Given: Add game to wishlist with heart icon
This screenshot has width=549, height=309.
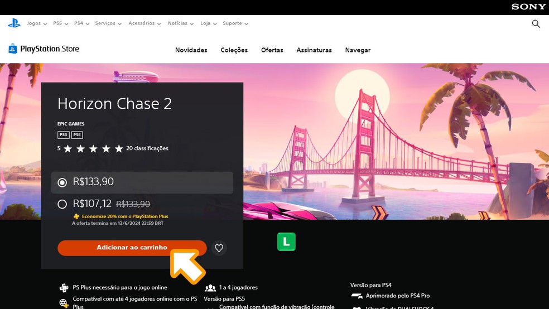Looking at the screenshot, I should point(219,248).
